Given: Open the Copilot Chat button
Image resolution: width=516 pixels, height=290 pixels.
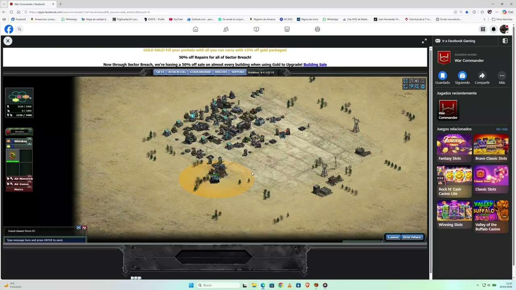Looking at the screenshot, I should tap(507, 12).
